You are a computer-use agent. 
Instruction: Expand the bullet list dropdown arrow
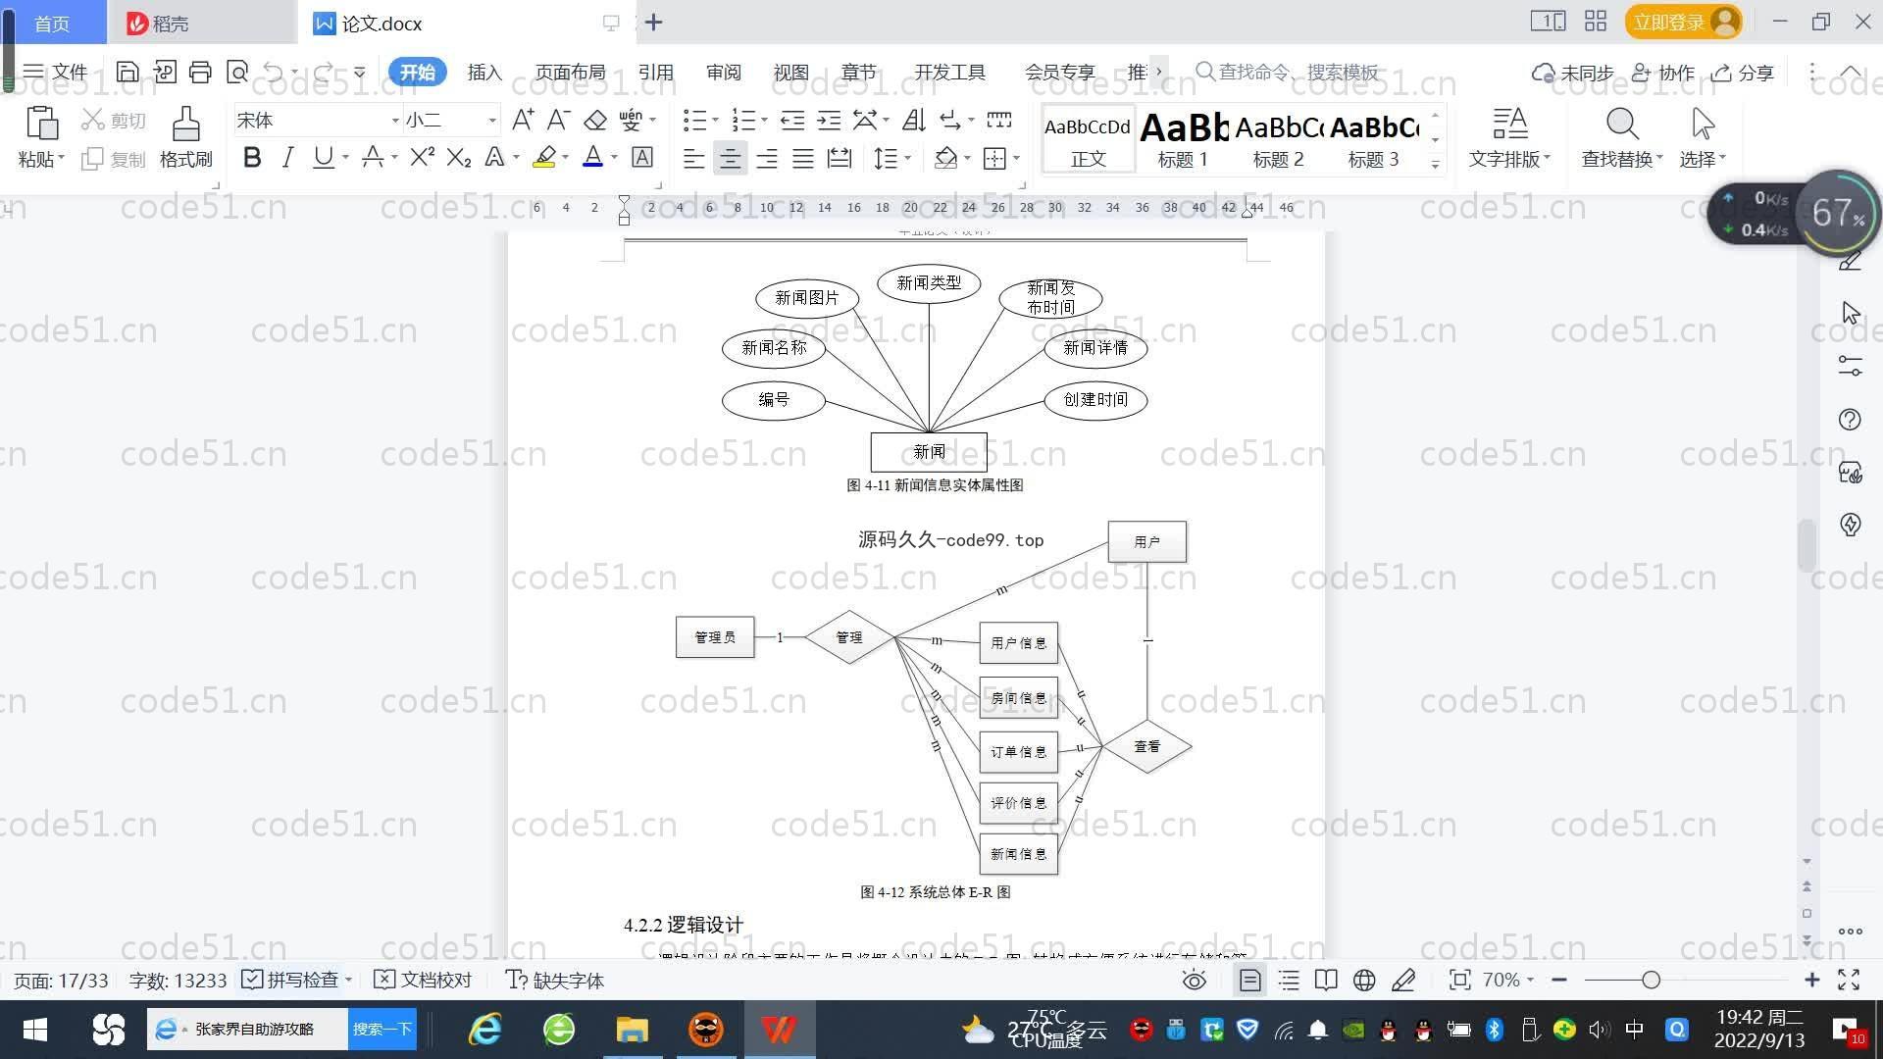coord(716,121)
